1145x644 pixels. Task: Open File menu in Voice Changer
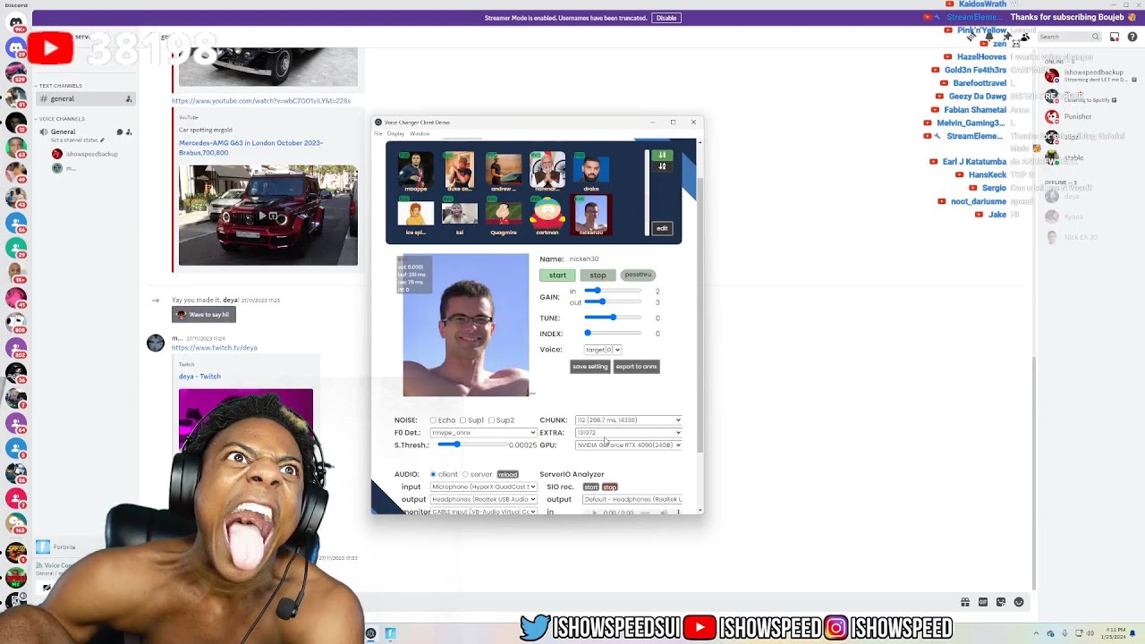(x=378, y=134)
